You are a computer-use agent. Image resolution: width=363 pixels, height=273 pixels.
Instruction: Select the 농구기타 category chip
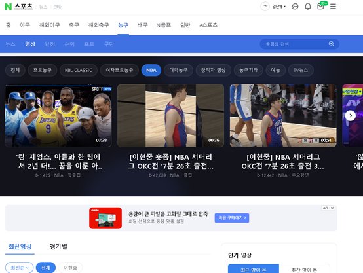[x=248, y=70]
